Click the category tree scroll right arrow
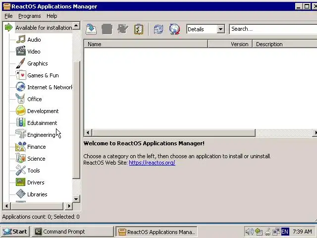317x238 pixels. point(69,206)
